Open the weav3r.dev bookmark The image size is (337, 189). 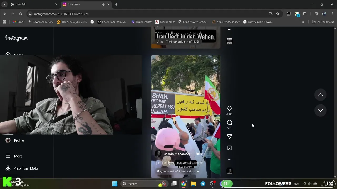[x=226, y=22]
